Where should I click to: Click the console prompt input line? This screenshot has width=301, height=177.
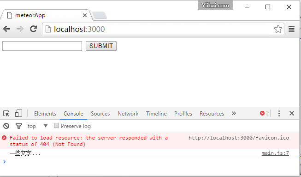pyautogui.click(x=150, y=162)
